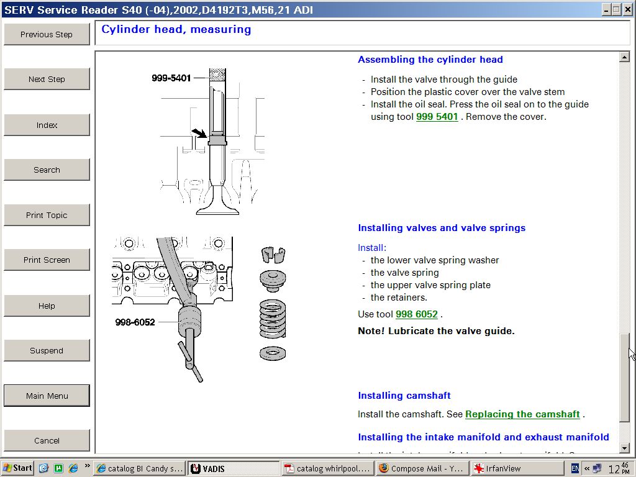Expand the Quick Launch overflow chevron
636x477 pixels.
coord(87,466)
